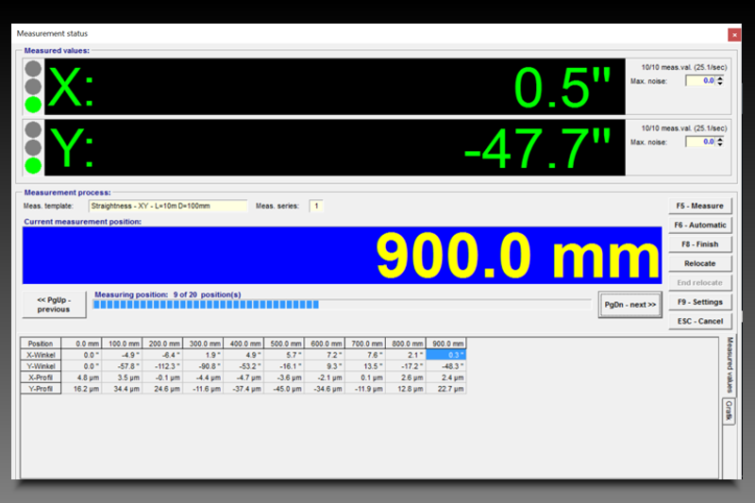Click the Y Max. noise input field
755x503 pixels.
[x=700, y=142]
